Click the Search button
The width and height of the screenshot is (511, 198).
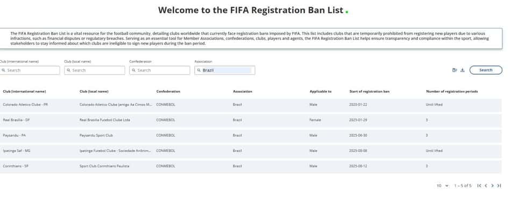pyautogui.click(x=486, y=70)
